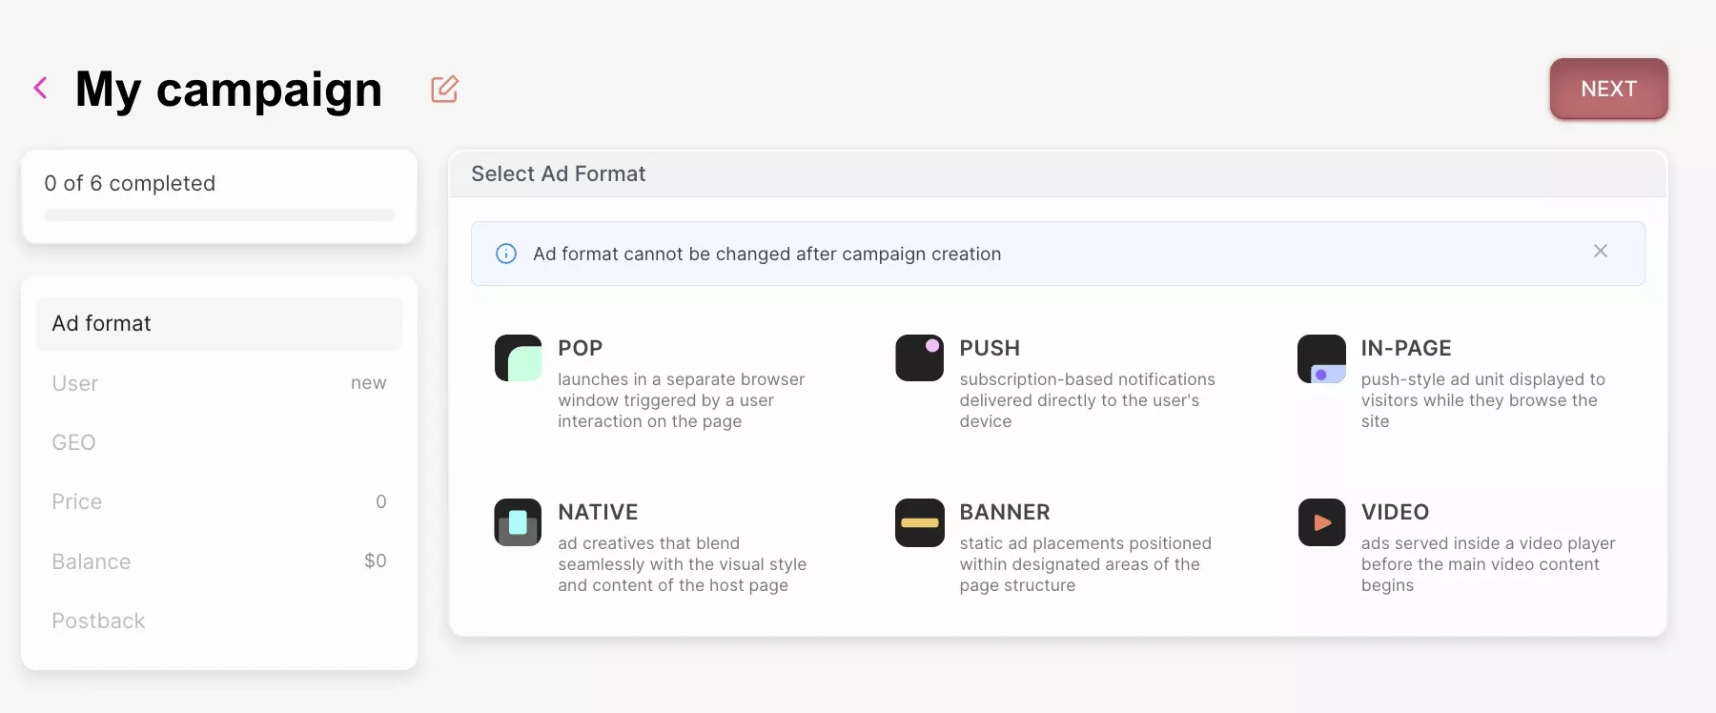The width and height of the screenshot is (1716, 713).
Task: Select the PUSH format icon
Action: (x=919, y=357)
